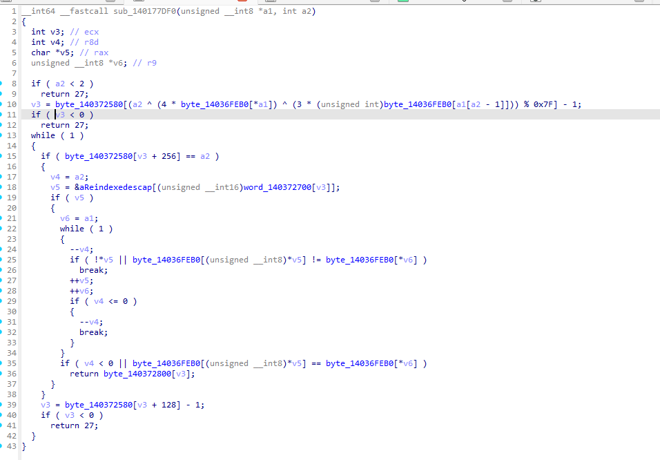Image resolution: width=660 pixels, height=460 pixels.
Task: Select the fastcall keyword in the function header
Action: [84, 11]
